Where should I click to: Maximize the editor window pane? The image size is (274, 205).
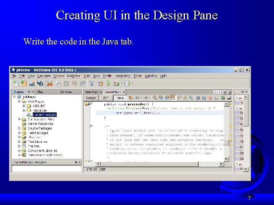[x=229, y=92]
